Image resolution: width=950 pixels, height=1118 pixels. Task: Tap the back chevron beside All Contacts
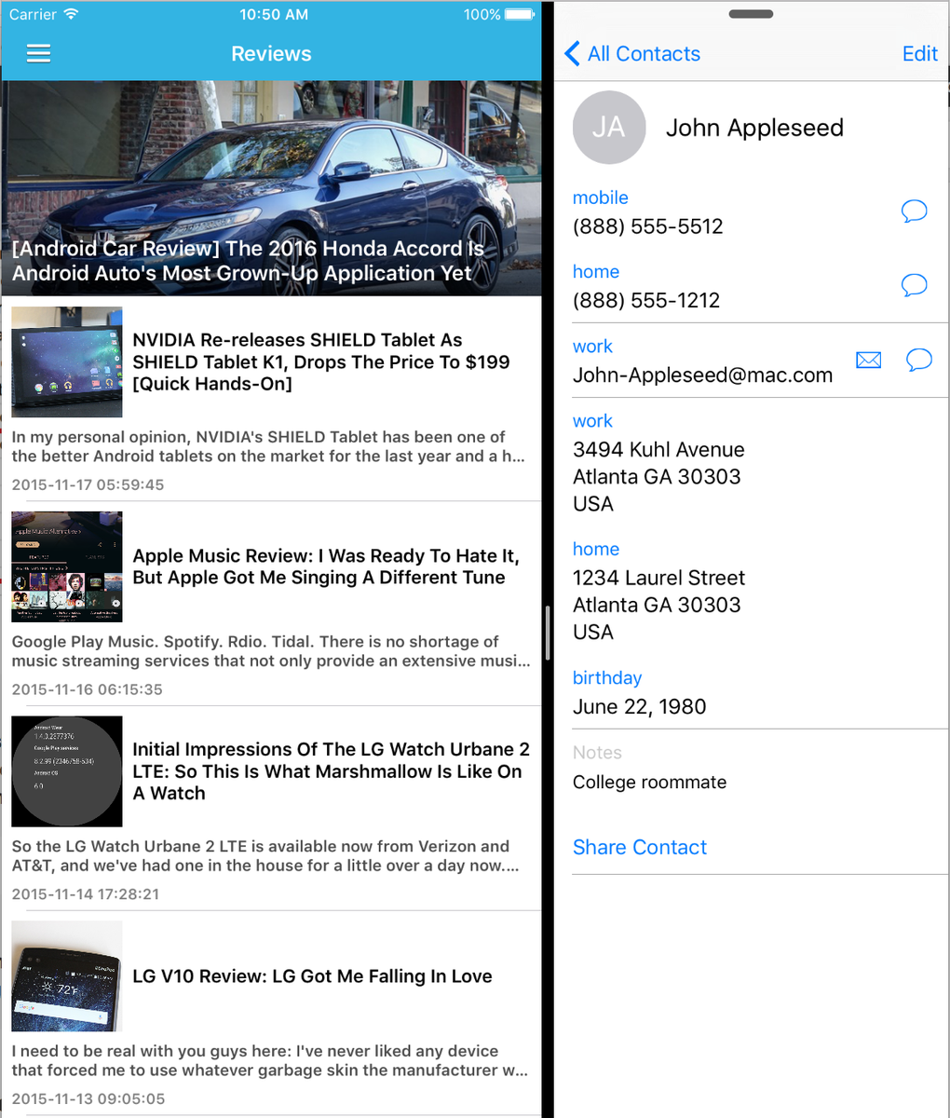click(x=572, y=54)
